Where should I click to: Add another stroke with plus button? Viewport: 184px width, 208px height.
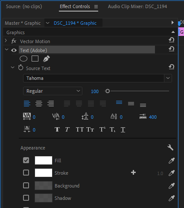click(133, 173)
